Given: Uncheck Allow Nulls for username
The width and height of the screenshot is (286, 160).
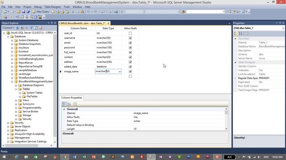Looking at the screenshot, I should pyautogui.click(x=130, y=38).
